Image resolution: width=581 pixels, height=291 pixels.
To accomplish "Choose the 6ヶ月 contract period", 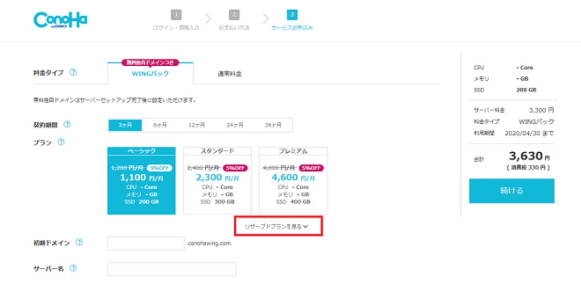I will coord(160,125).
